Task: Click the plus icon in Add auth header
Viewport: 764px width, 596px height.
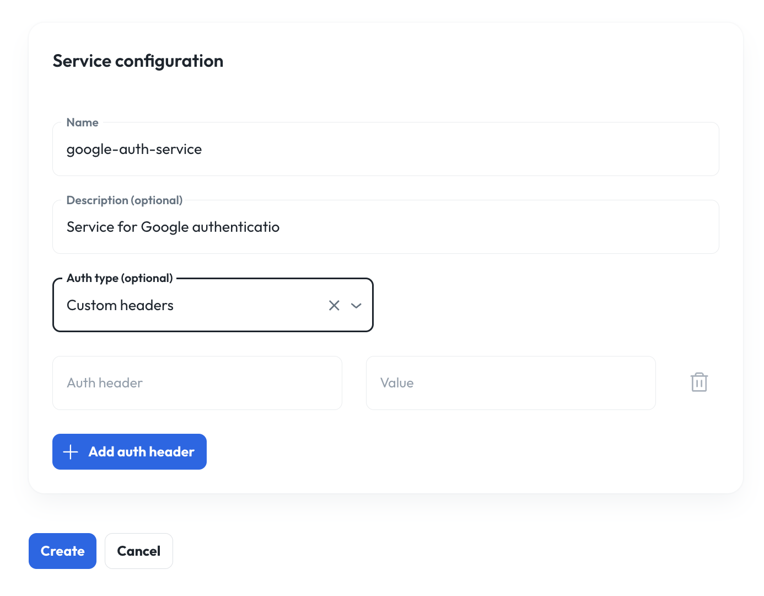Action: coord(71,452)
